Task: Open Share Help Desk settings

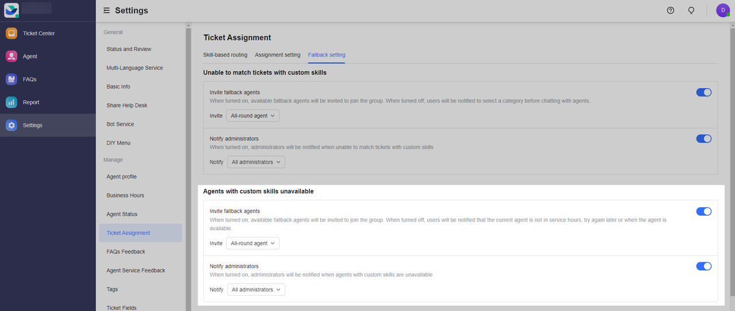Action: click(141, 106)
